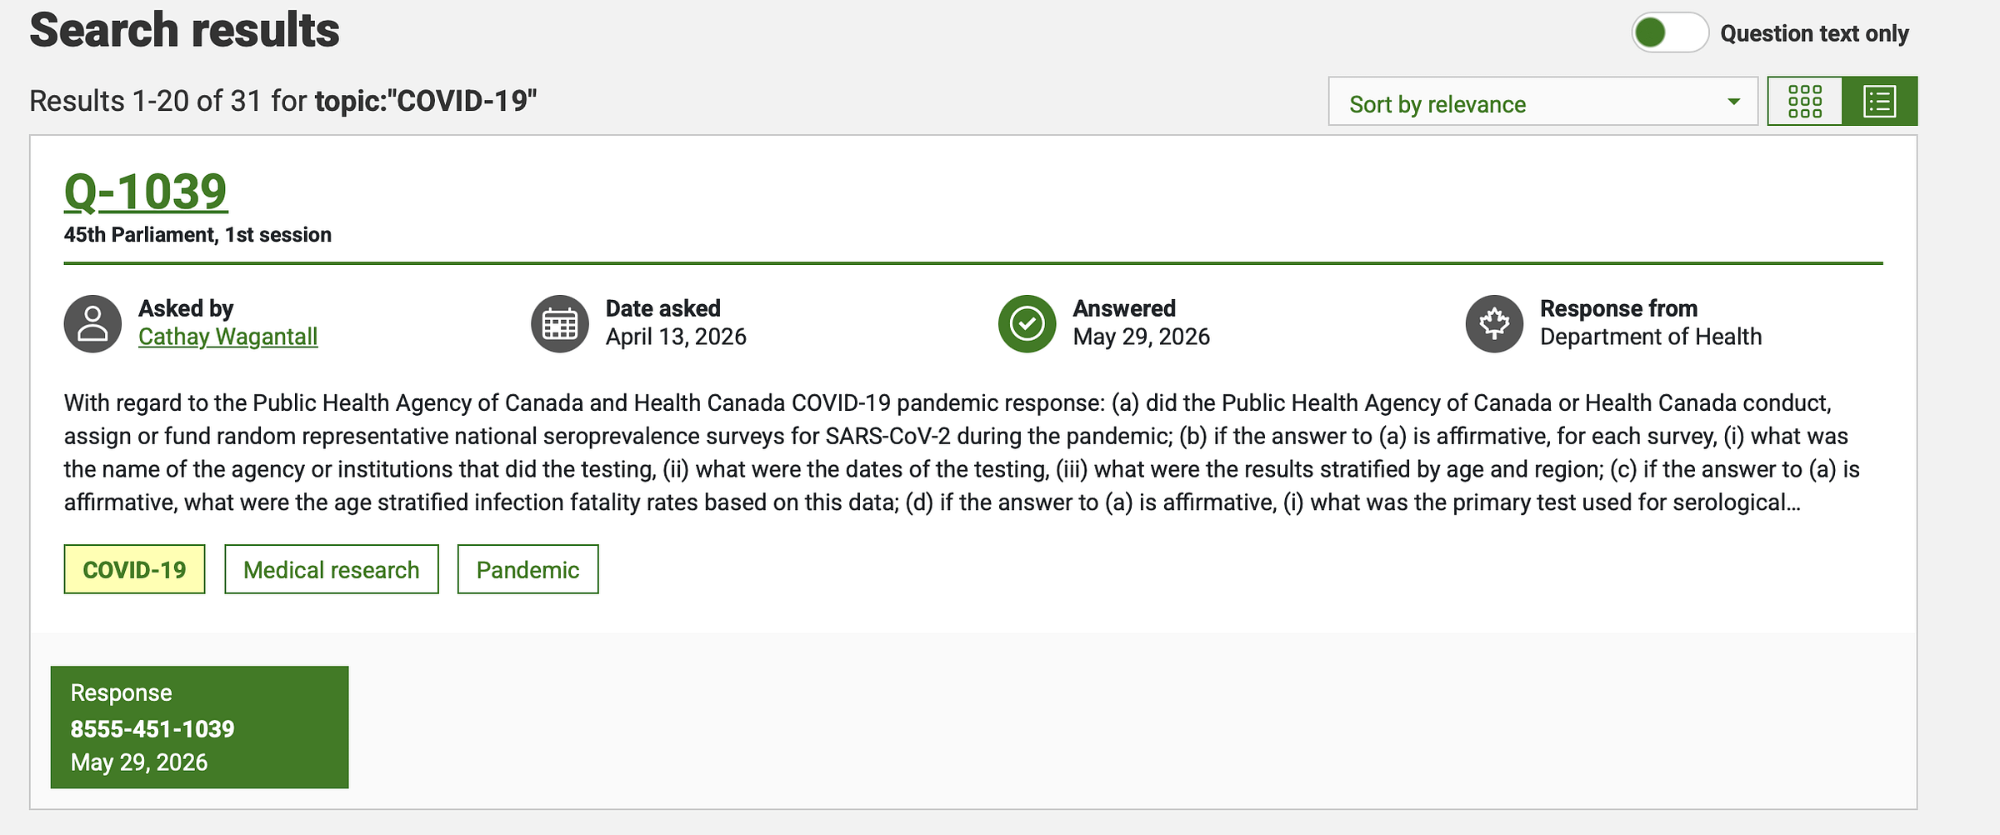This screenshot has height=835, width=2000.
Task: Select the Pandemic topic tag
Action: tap(527, 569)
